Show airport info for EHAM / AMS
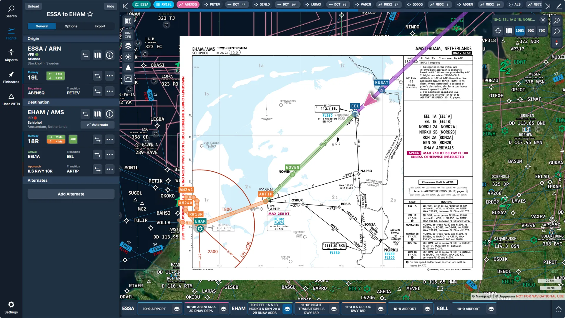 pyautogui.click(x=109, y=114)
